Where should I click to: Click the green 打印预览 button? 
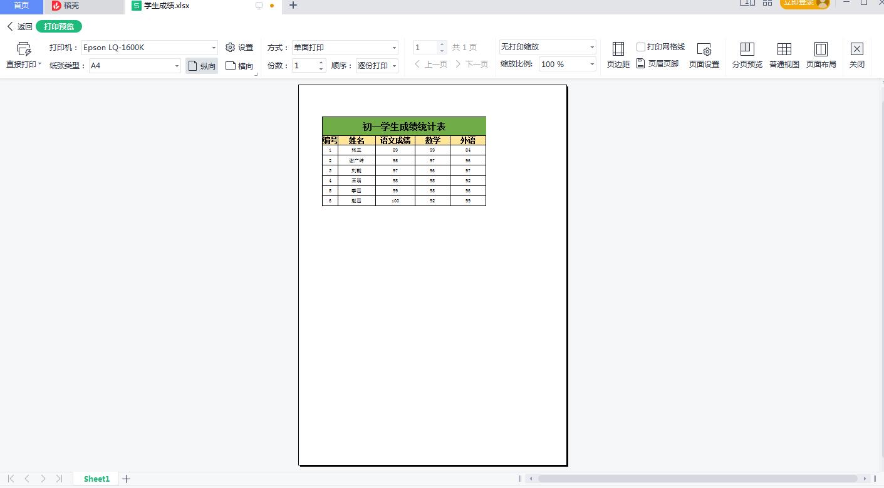pos(59,27)
